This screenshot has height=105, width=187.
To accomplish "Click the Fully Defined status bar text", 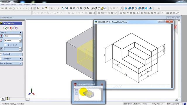I will (157, 104).
